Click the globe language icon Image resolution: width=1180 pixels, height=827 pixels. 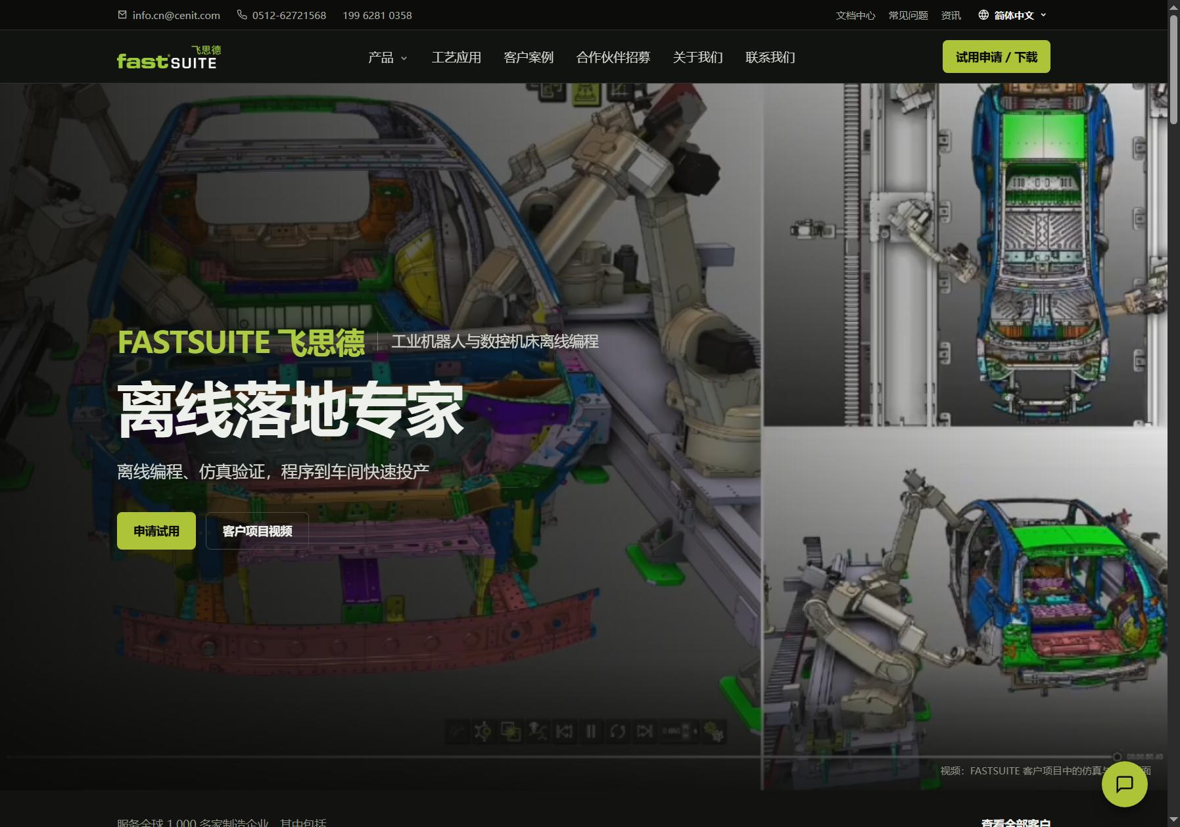coord(983,14)
